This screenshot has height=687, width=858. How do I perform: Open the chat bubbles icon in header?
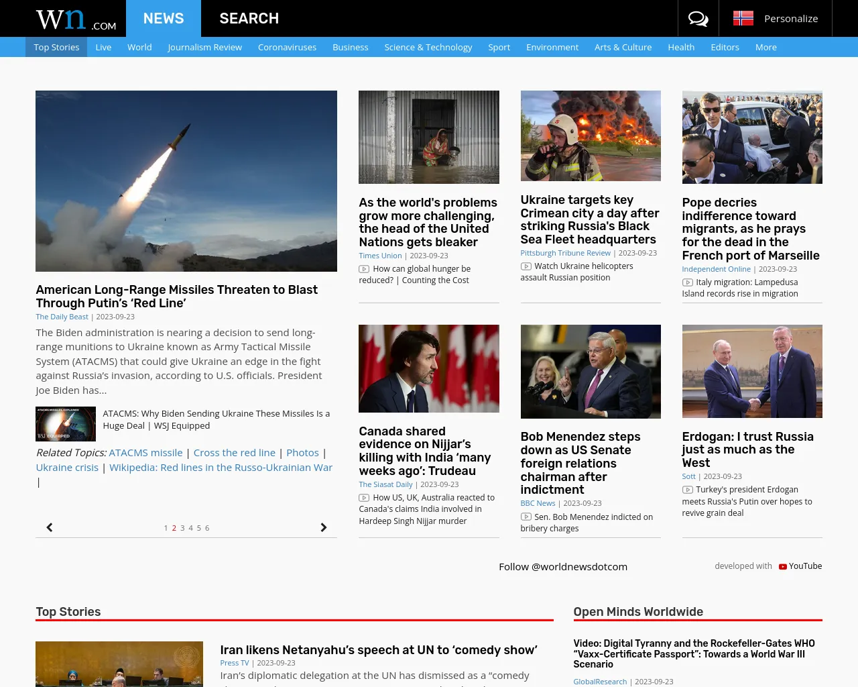click(x=698, y=19)
